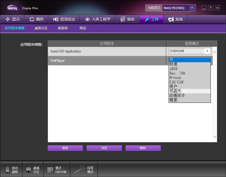Choose M-book in the image mode list
Screen dimensions: 226x177
pos(190,78)
